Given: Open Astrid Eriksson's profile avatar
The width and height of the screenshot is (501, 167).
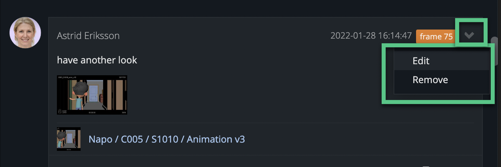Looking at the screenshot, I should pyautogui.click(x=25, y=33).
